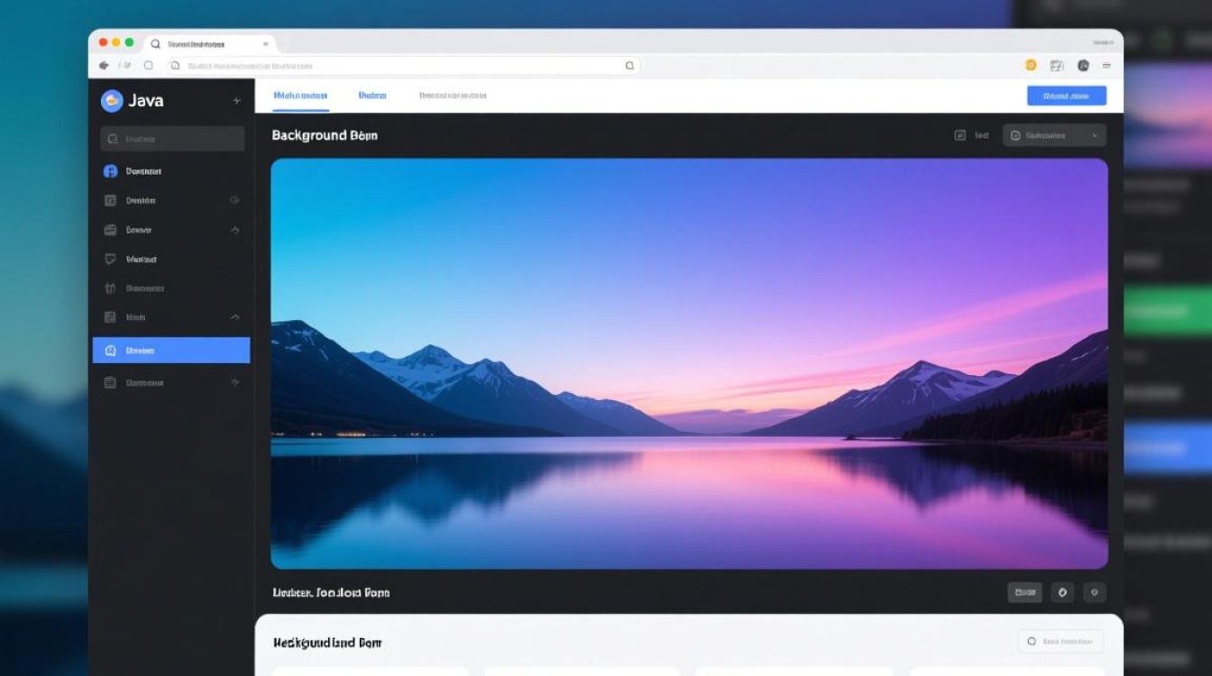Click the browser back arrow
Screen dimensions: 1212x676
click(104, 66)
